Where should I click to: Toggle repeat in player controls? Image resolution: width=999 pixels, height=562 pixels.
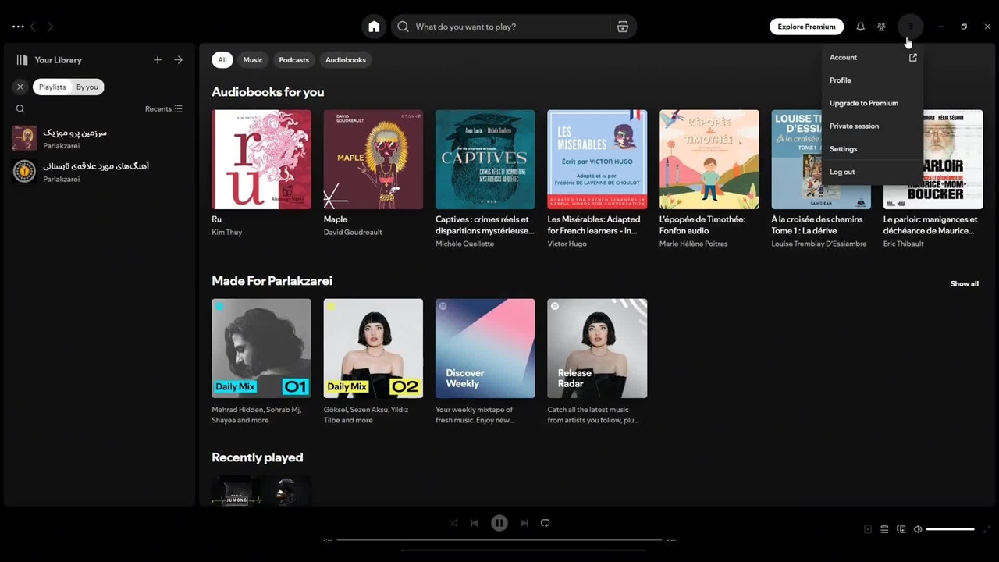tap(546, 523)
